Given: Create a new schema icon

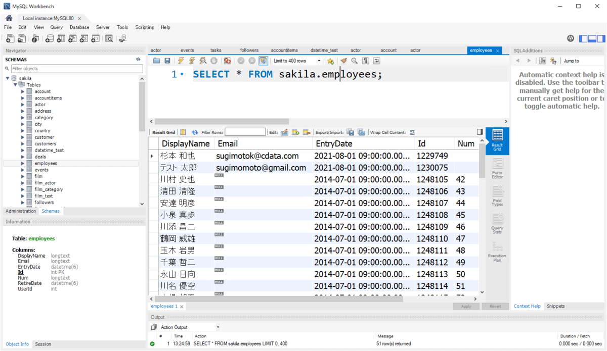Looking at the screenshot, I should click(49, 38).
